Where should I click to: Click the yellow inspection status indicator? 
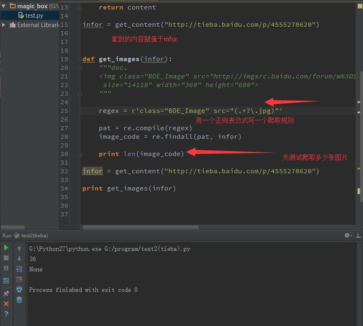tap(360, 6)
